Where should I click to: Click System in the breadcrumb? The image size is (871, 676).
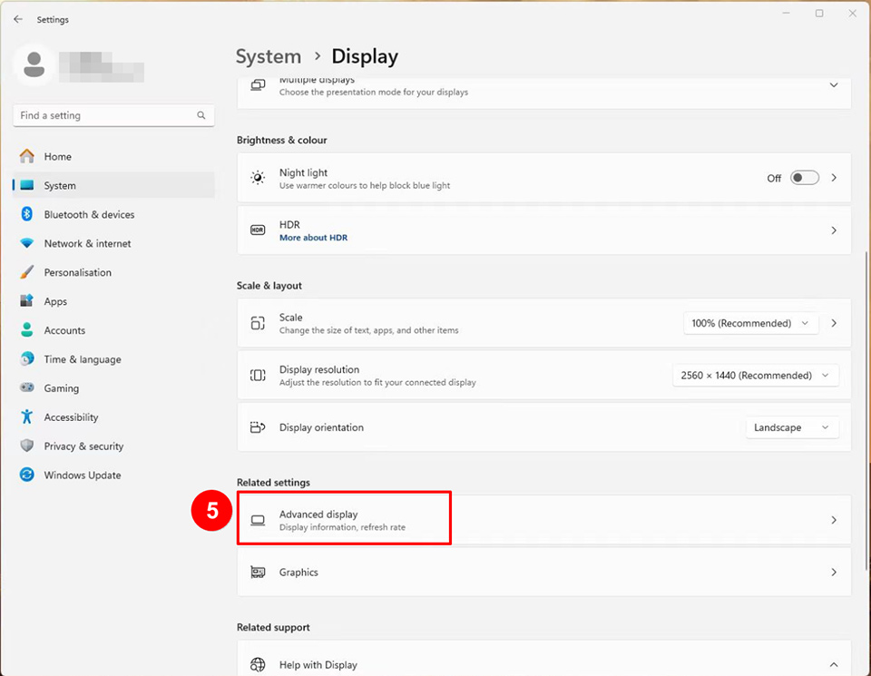click(269, 56)
